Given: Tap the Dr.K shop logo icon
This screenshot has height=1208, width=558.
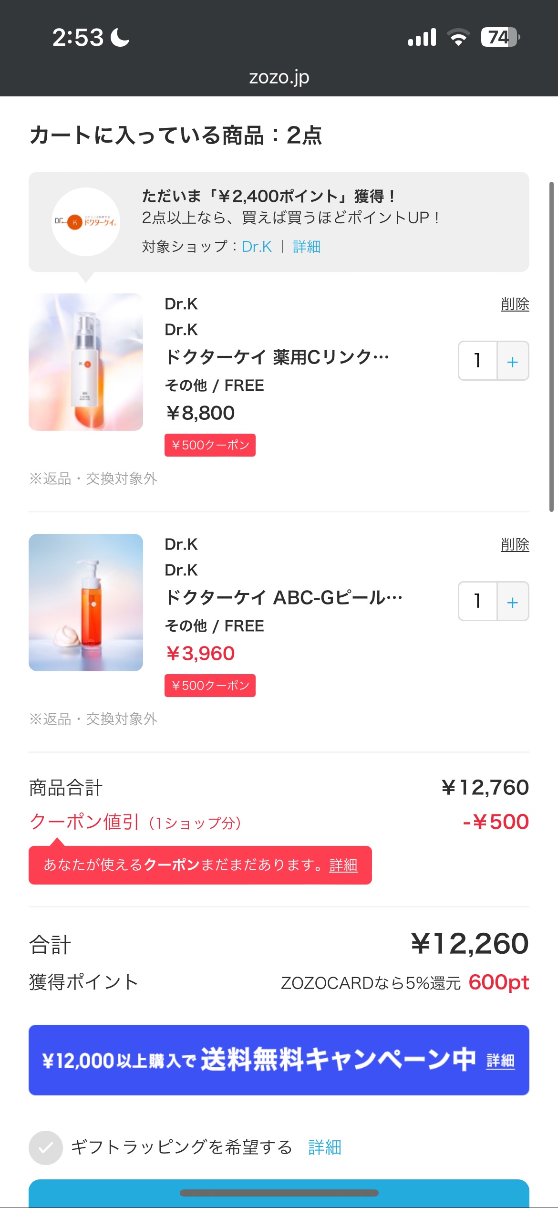Looking at the screenshot, I should [x=86, y=222].
